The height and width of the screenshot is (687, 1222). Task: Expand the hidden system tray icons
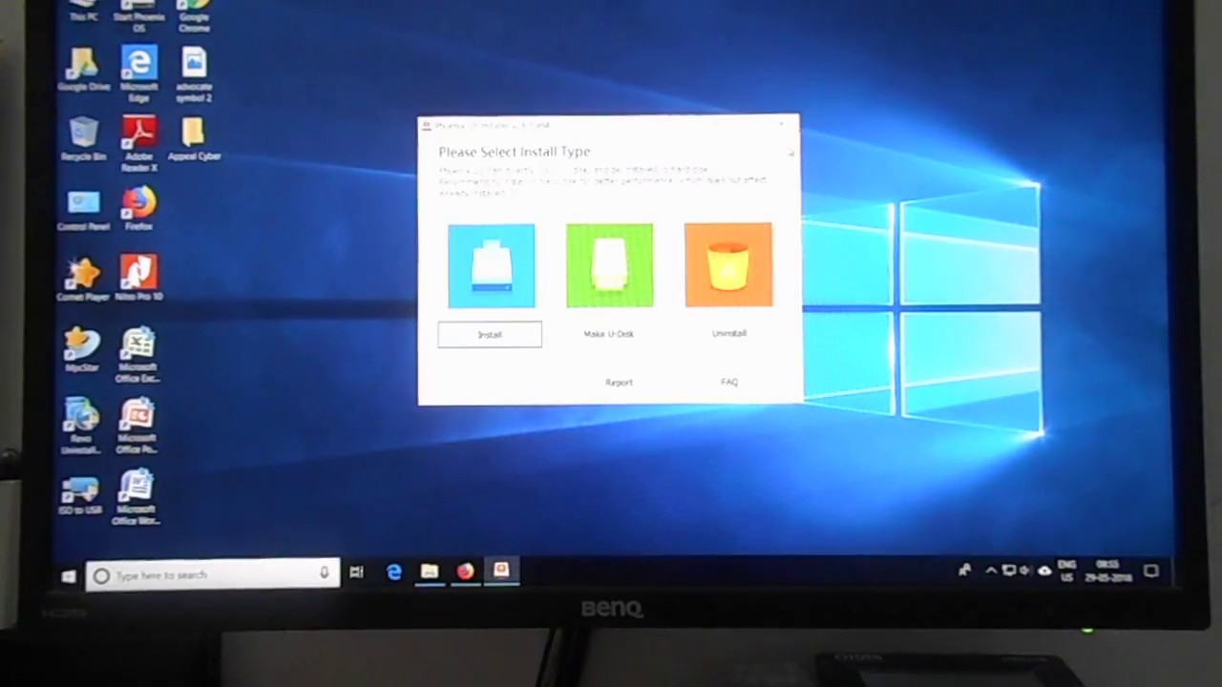tap(990, 571)
